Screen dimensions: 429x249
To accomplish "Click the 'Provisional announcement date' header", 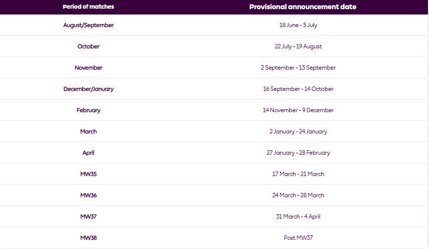I will tap(303, 7).
